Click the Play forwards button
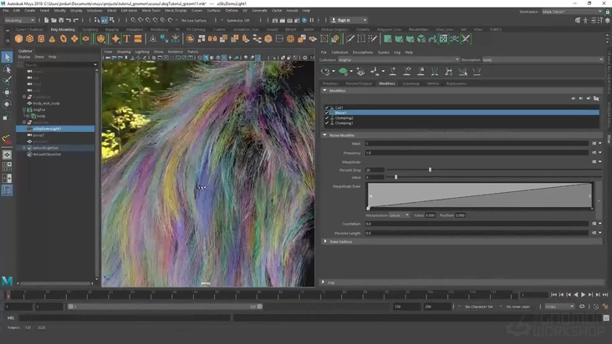The height and width of the screenshot is (344, 612). (x=583, y=295)
